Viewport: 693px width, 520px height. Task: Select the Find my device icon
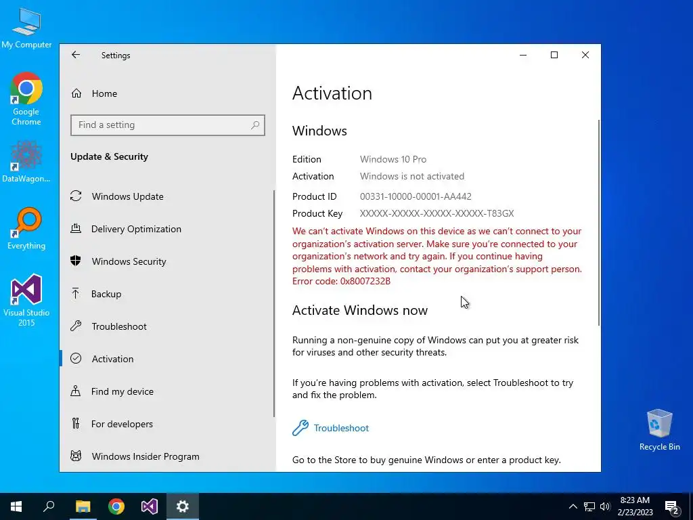[76, 391]
